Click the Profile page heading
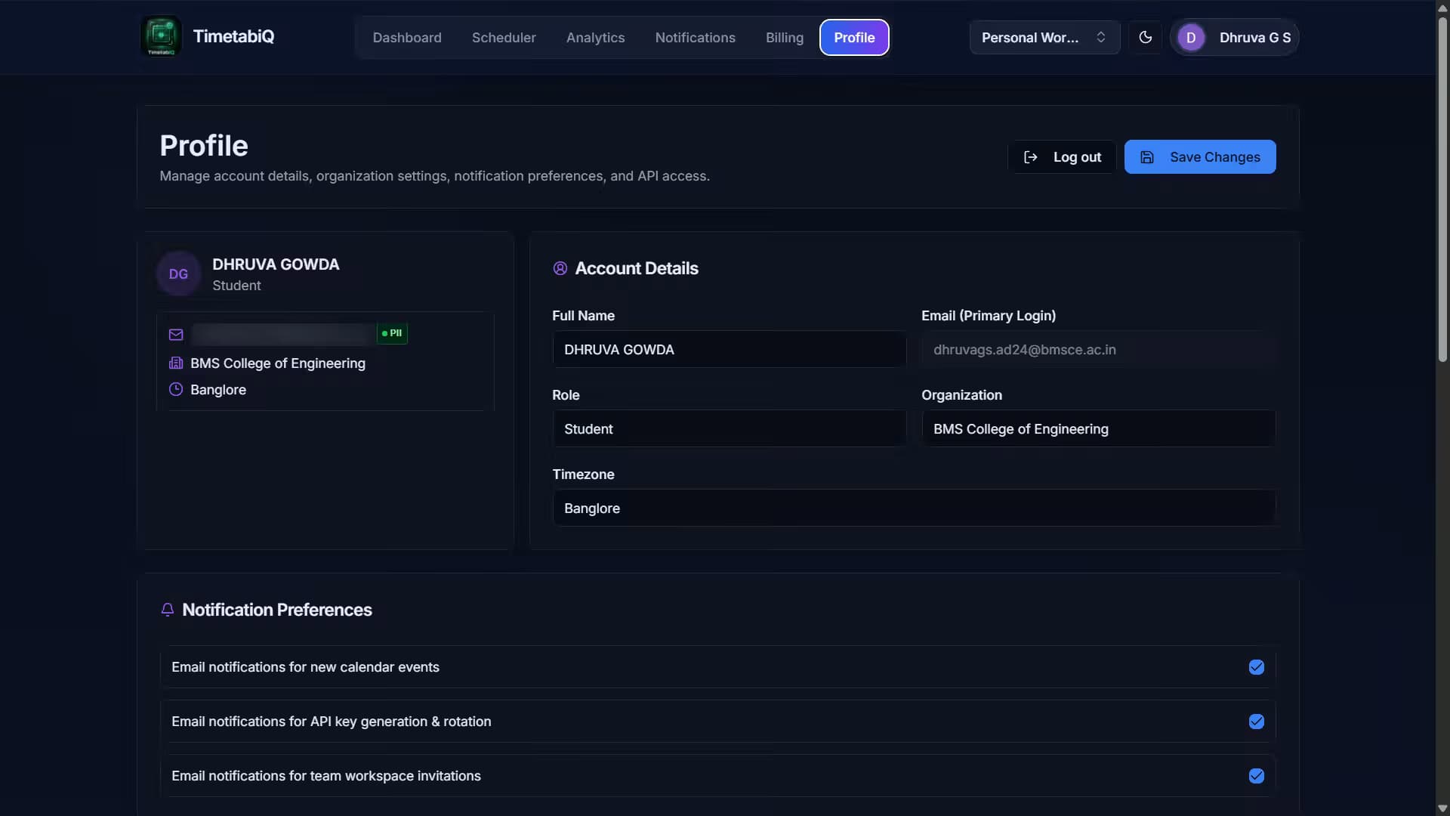Screen dimensions: 1450x816 [204, 146]
